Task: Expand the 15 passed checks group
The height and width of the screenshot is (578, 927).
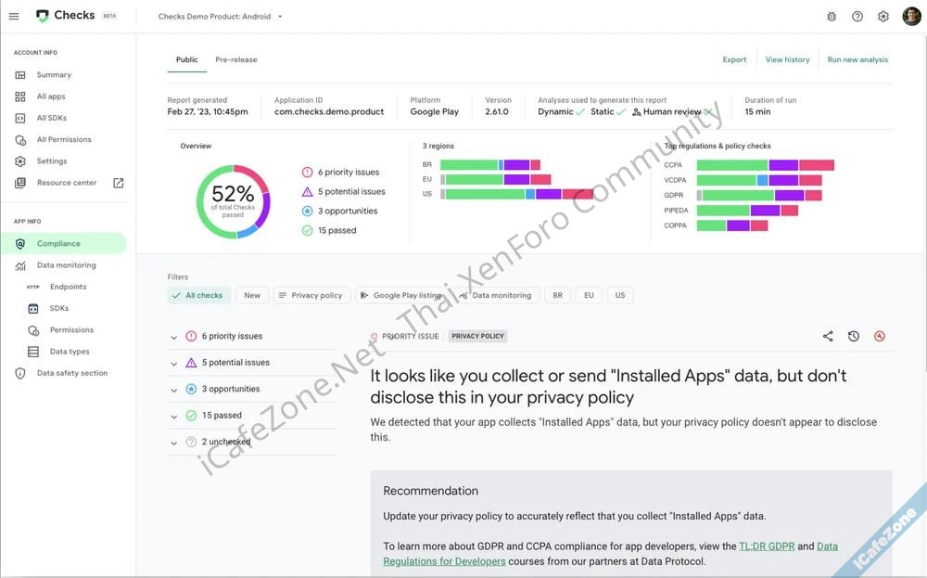Action: pos(173,416)
